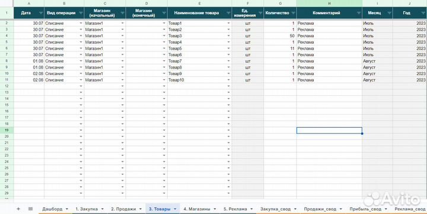Open Дашборд tab menu arrow
The image size is (427, 214).
(66, 209)
